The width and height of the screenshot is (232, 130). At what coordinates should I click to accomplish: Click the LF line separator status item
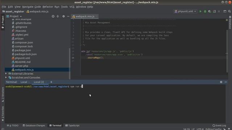tap(193, 129)
